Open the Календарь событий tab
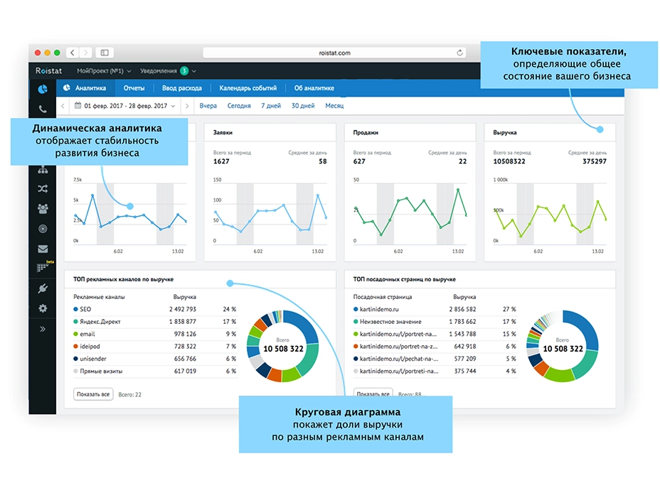The width and height of the screenshot is (660, 488). click(247, 89)
